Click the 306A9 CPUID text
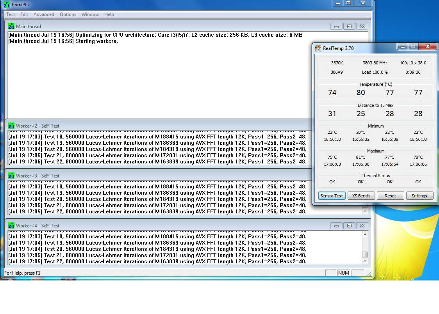Image resolution: width=439 pixels, height=314 pixels. [337, 72]
